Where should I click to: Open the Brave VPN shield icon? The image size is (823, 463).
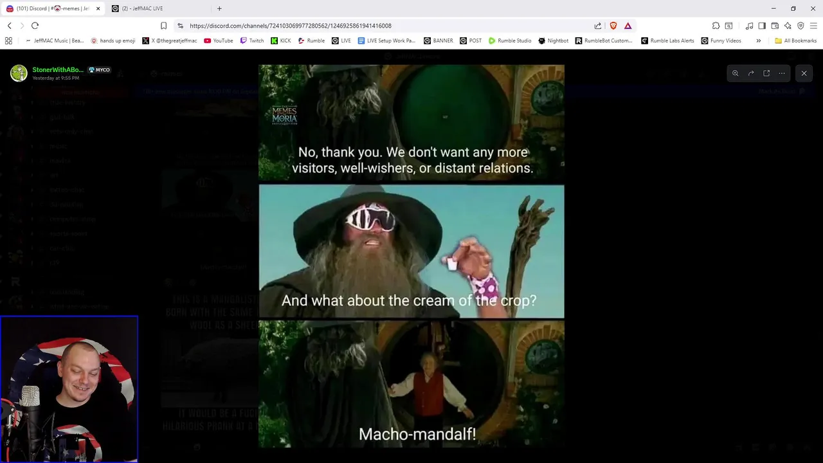tap(800, 26)
